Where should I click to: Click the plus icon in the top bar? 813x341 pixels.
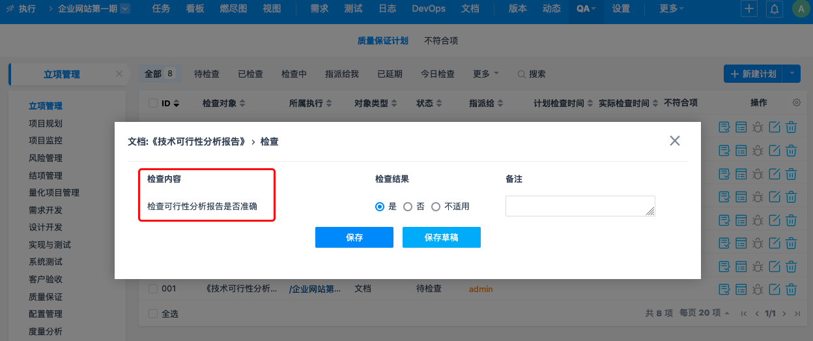(x=750, y=9)
